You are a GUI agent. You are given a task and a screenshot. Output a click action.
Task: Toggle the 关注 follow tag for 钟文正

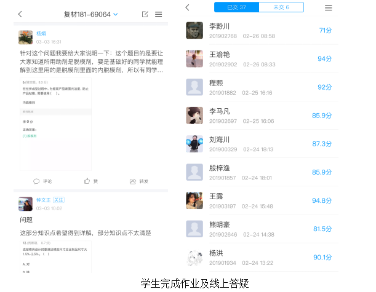(x=59, y=200)
